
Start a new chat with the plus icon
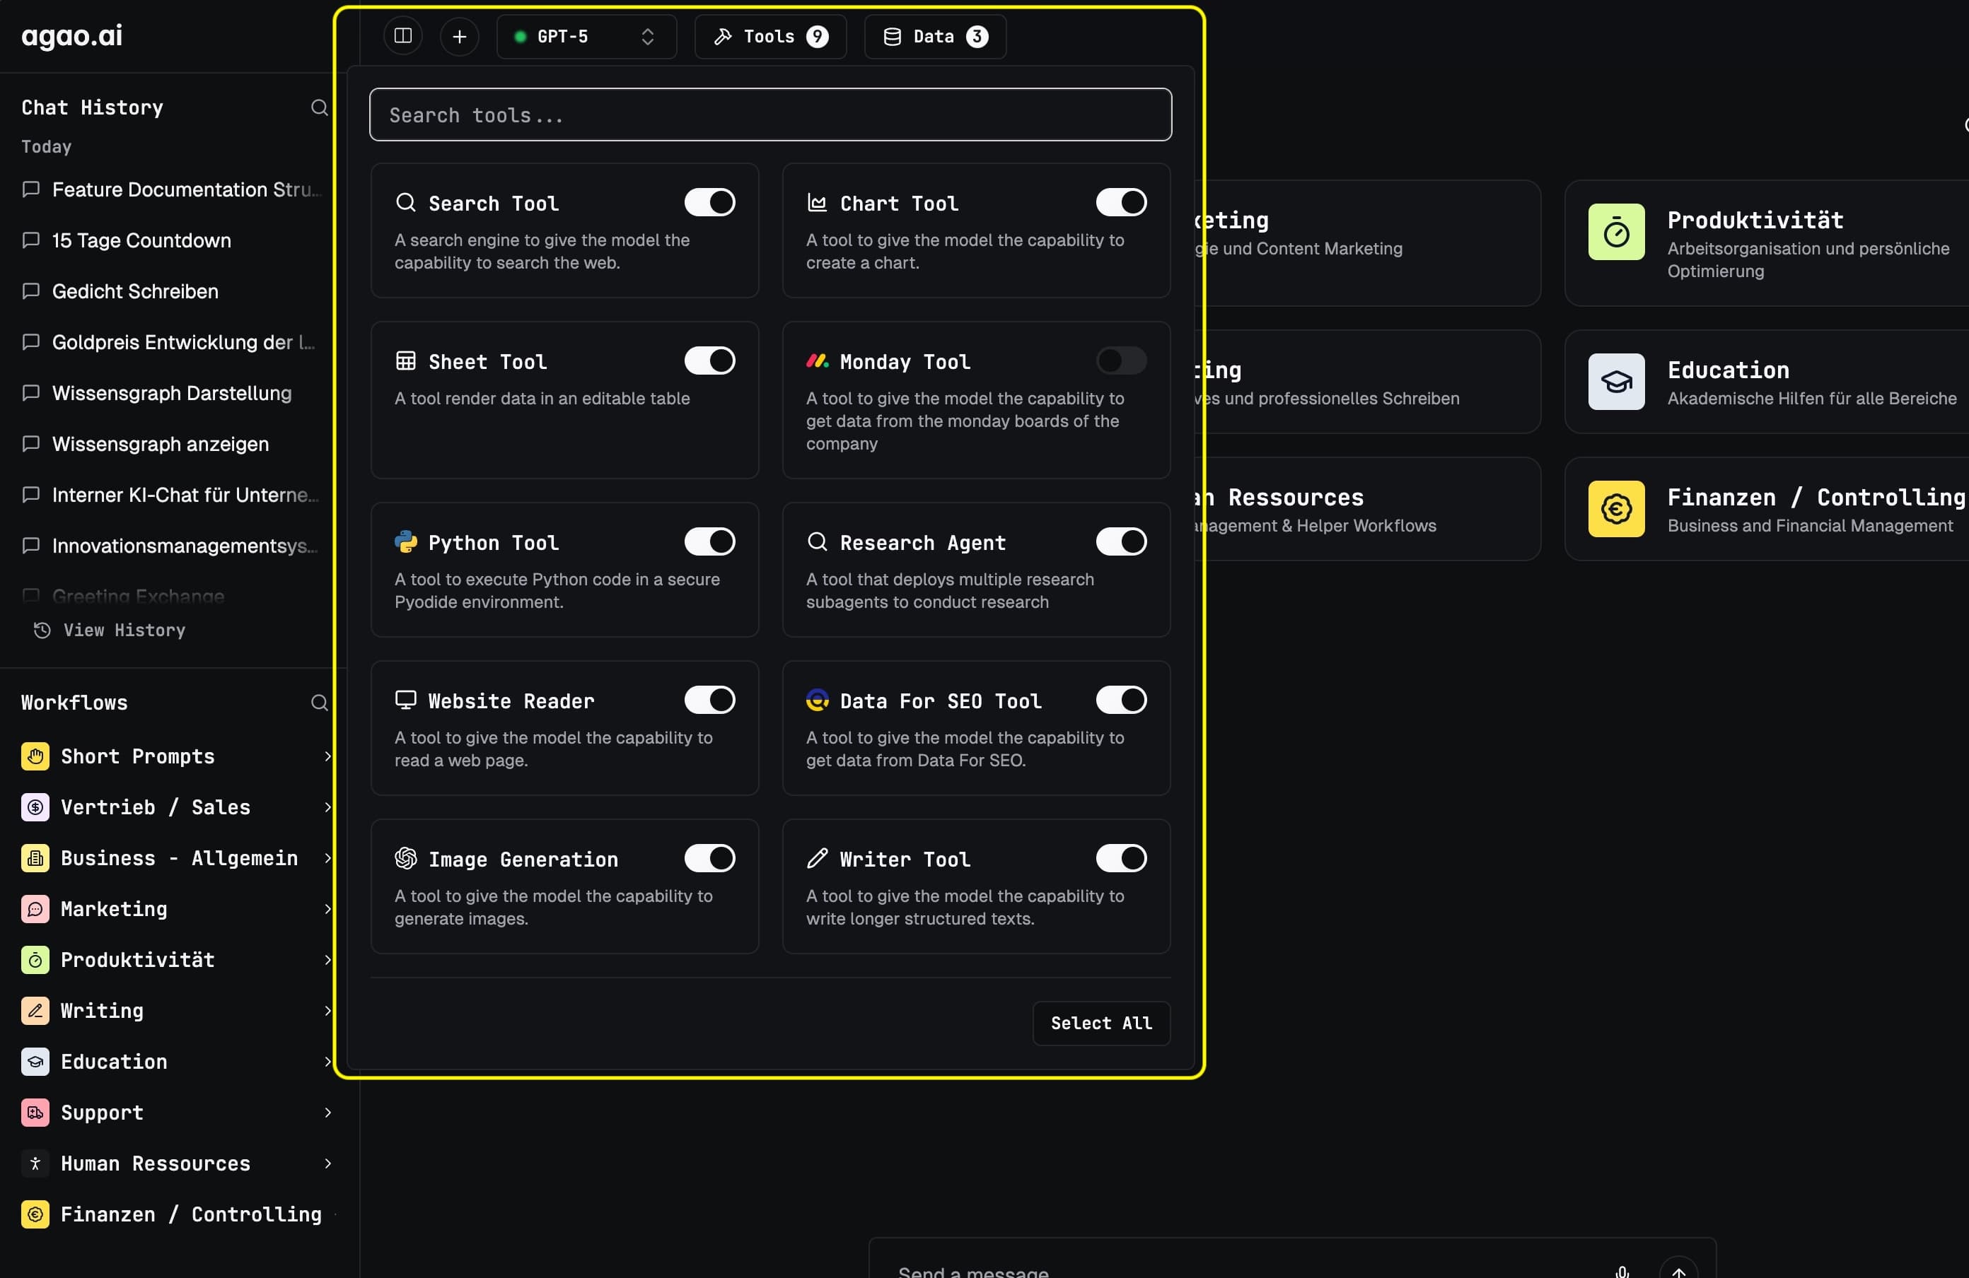pos(459,36)
